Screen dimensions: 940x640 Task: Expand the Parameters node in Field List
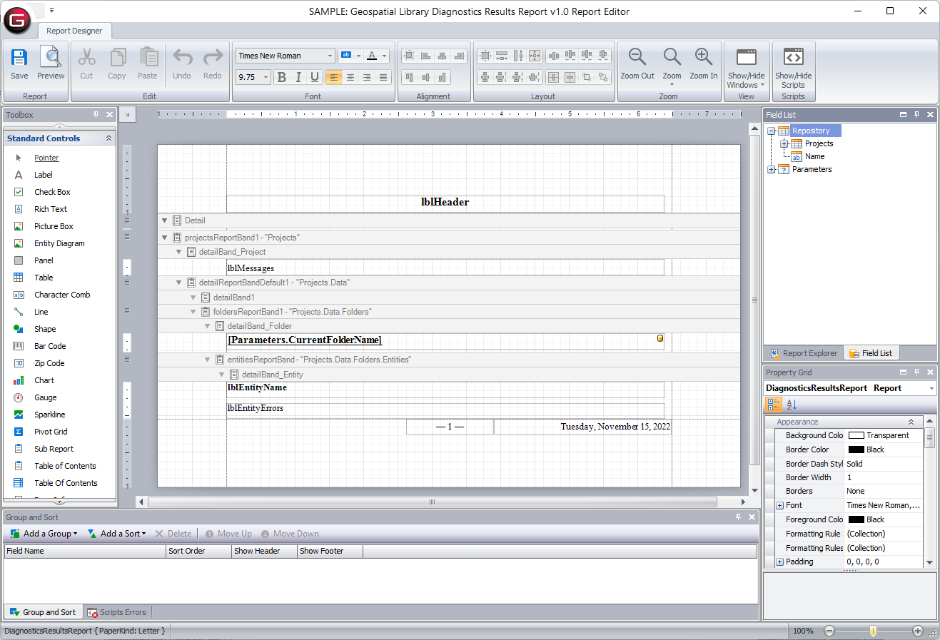tap(771, 170)
